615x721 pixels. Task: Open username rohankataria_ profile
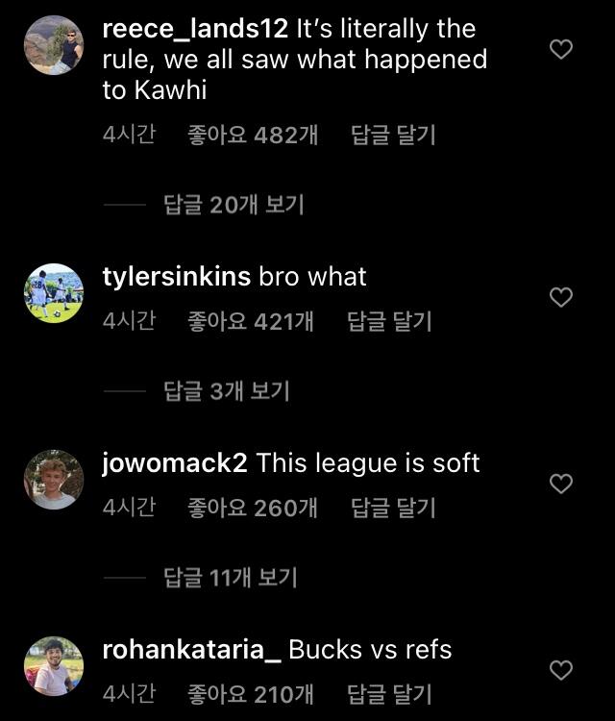tap(191, 650)
